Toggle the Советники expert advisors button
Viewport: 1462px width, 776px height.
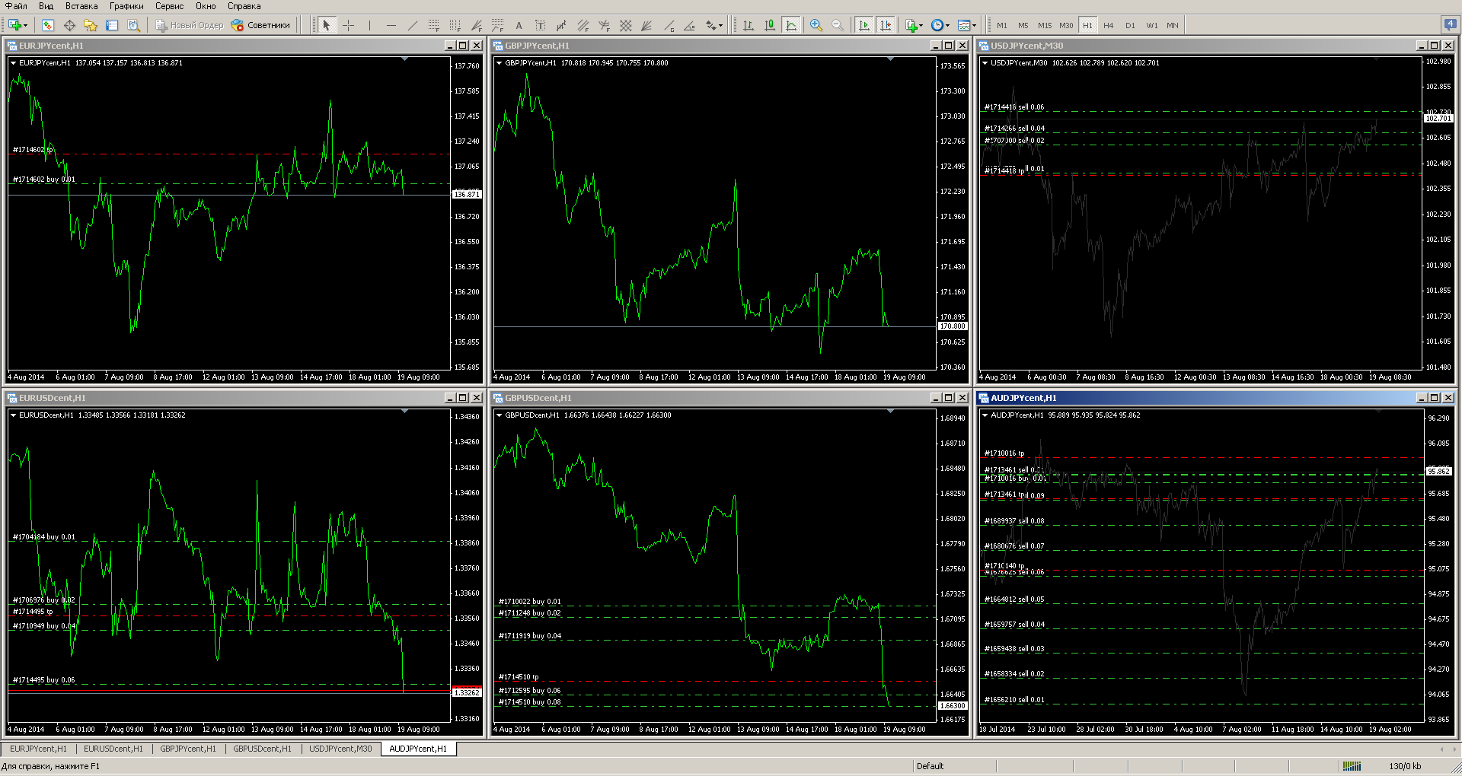(261, 25)
